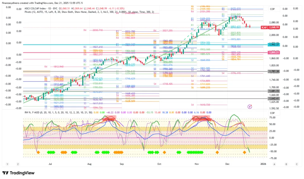Click the 2026 label on time axis

click(262, 164)
